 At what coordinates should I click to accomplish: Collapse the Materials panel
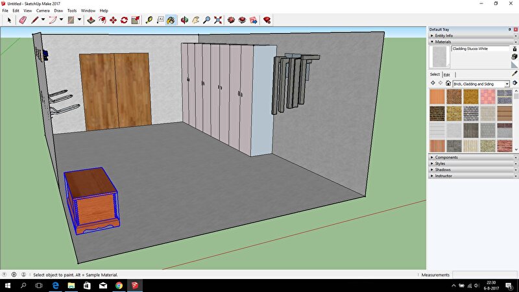click(x=474, y=42)
